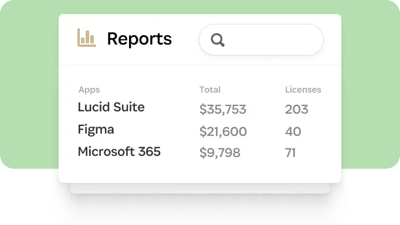Image resolution: width=400 pixels, height=225 pixels.
Task: Click the Reports bar chart icon
Action: click(87, 37)
